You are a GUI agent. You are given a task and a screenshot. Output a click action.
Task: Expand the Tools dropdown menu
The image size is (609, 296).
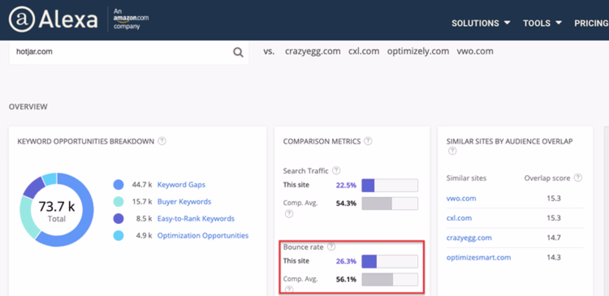(x=542, y=23)
